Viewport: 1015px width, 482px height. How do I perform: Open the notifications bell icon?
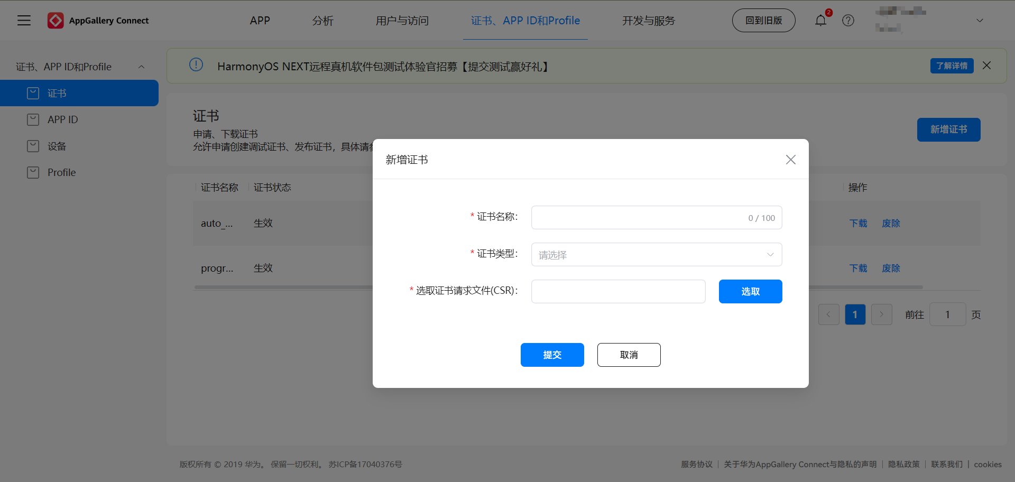(820, 21)
